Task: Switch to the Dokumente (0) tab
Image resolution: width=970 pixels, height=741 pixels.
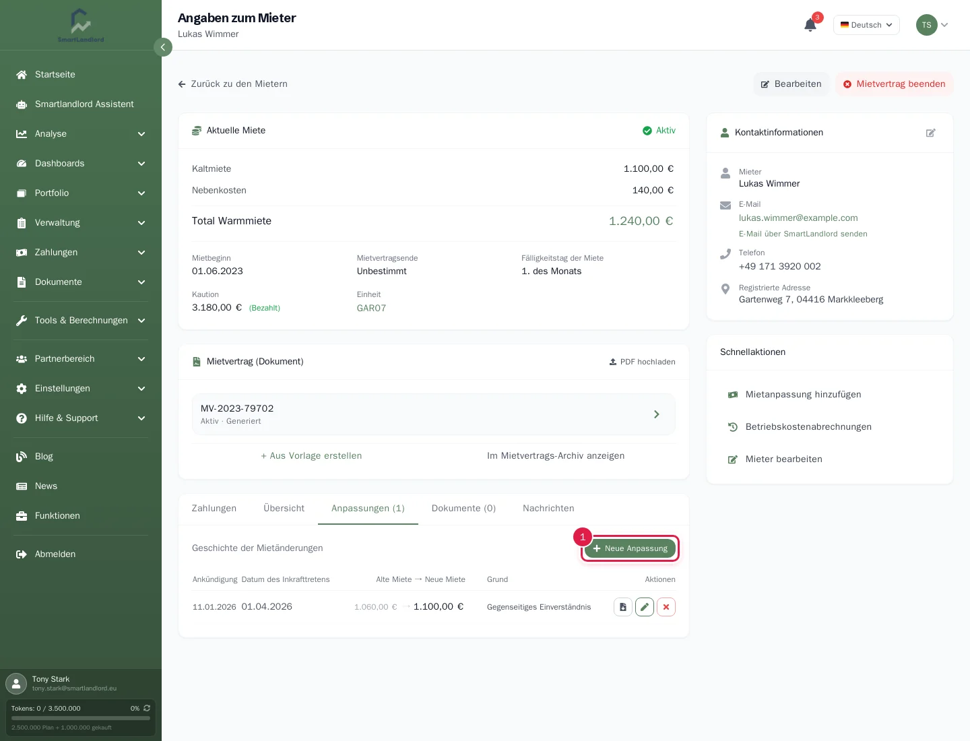Action: (x=463, y=508)
